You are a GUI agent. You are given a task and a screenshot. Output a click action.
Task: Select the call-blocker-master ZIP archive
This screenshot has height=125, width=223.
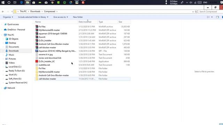click(x=83, y=48)
